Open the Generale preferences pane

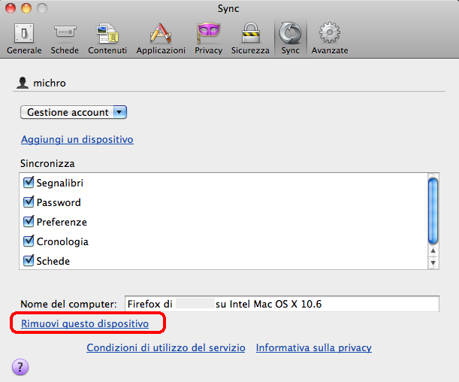[24, 39]
